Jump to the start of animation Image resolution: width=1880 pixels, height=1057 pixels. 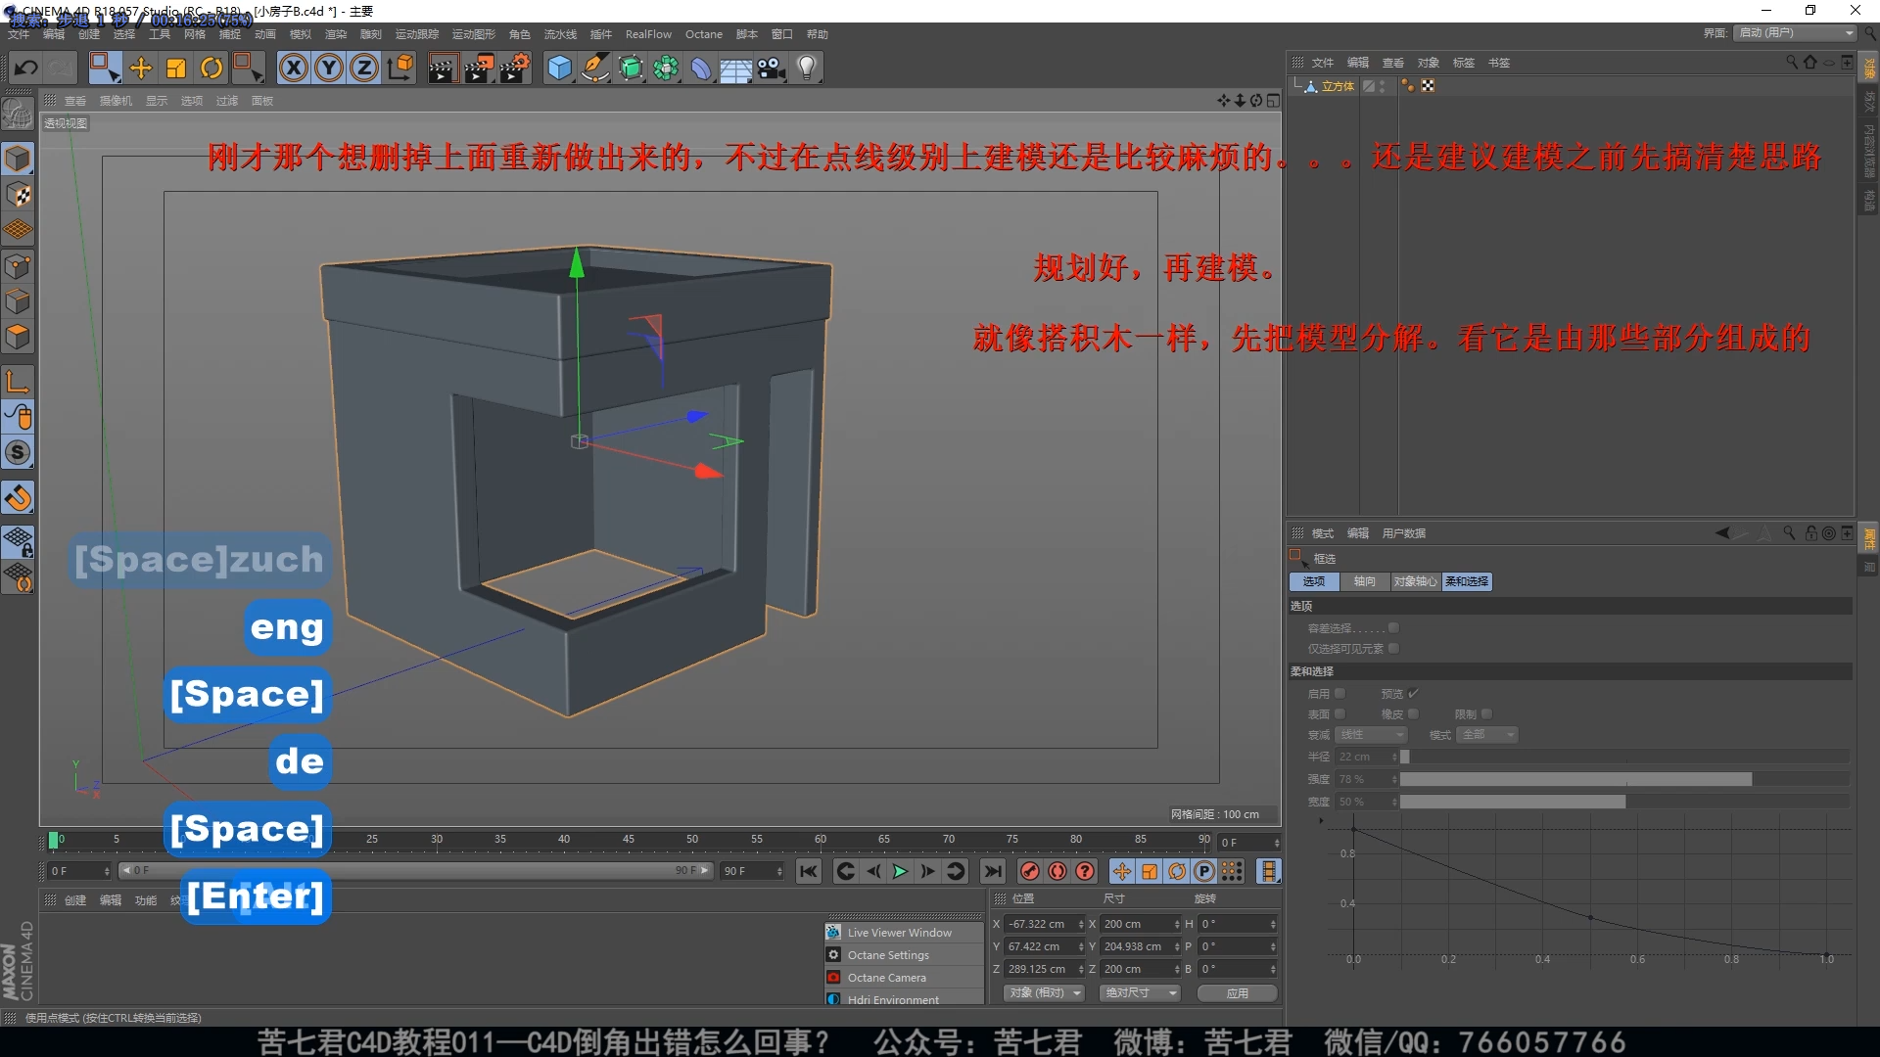[x=809, y=871]
